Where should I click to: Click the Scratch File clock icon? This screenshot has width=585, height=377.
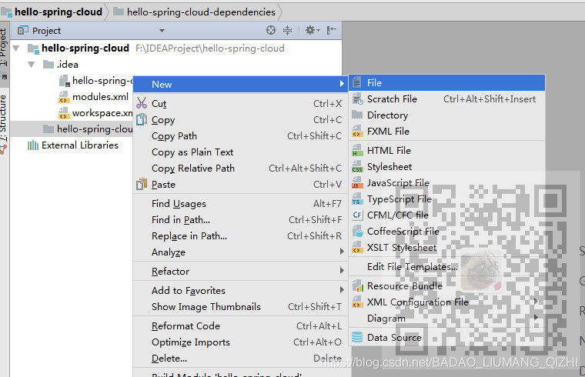point(358,98)
